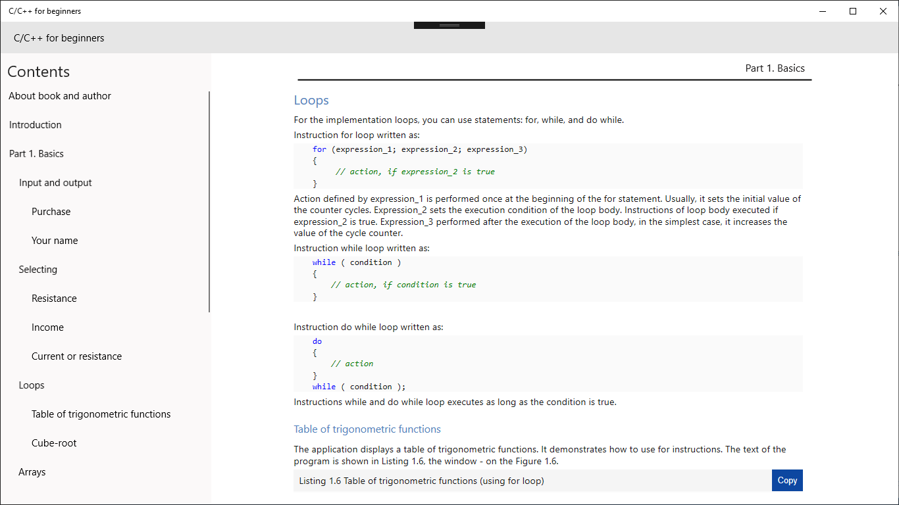Click the 'Table of trigonometric functions' page heading

(367, 429)
